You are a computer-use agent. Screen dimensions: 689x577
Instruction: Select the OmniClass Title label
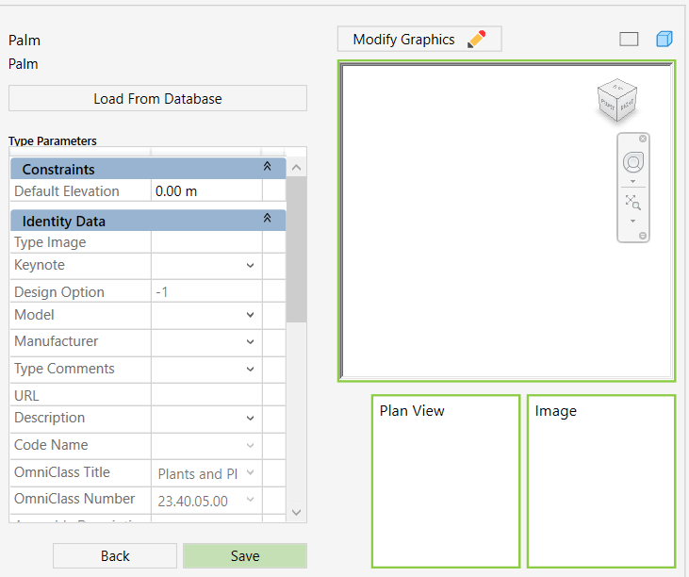pos(62,472)
